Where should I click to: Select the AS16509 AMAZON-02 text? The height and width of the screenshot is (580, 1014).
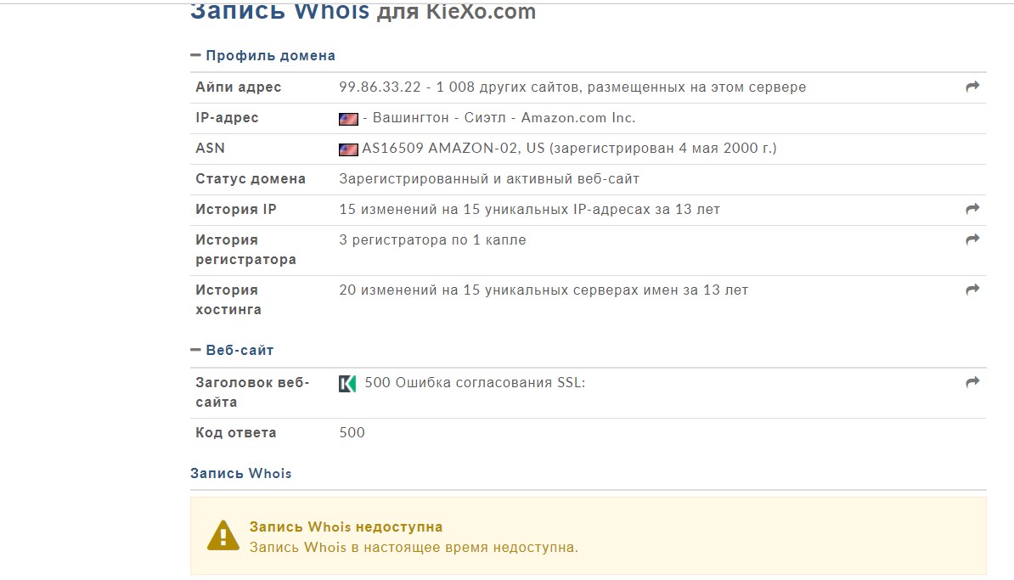[x=441, y=148]
